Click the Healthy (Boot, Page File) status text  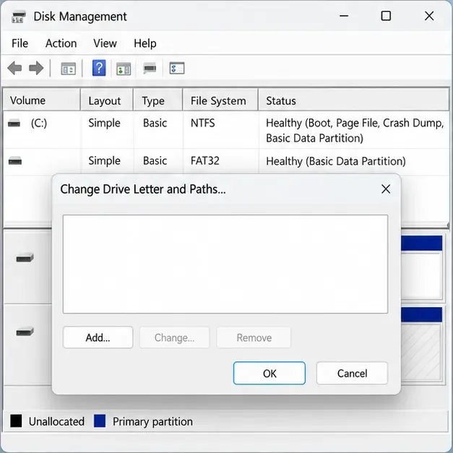[x=355, y=131]
